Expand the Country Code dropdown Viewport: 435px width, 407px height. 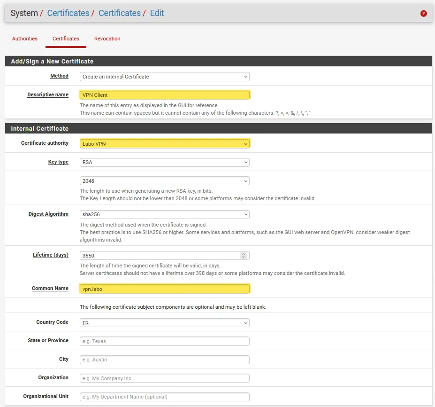tap(164, 323)
